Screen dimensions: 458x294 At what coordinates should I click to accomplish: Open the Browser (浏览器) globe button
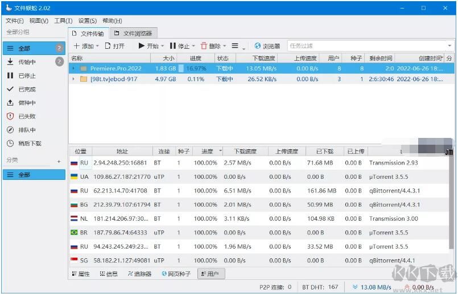[x=267, y=46]
